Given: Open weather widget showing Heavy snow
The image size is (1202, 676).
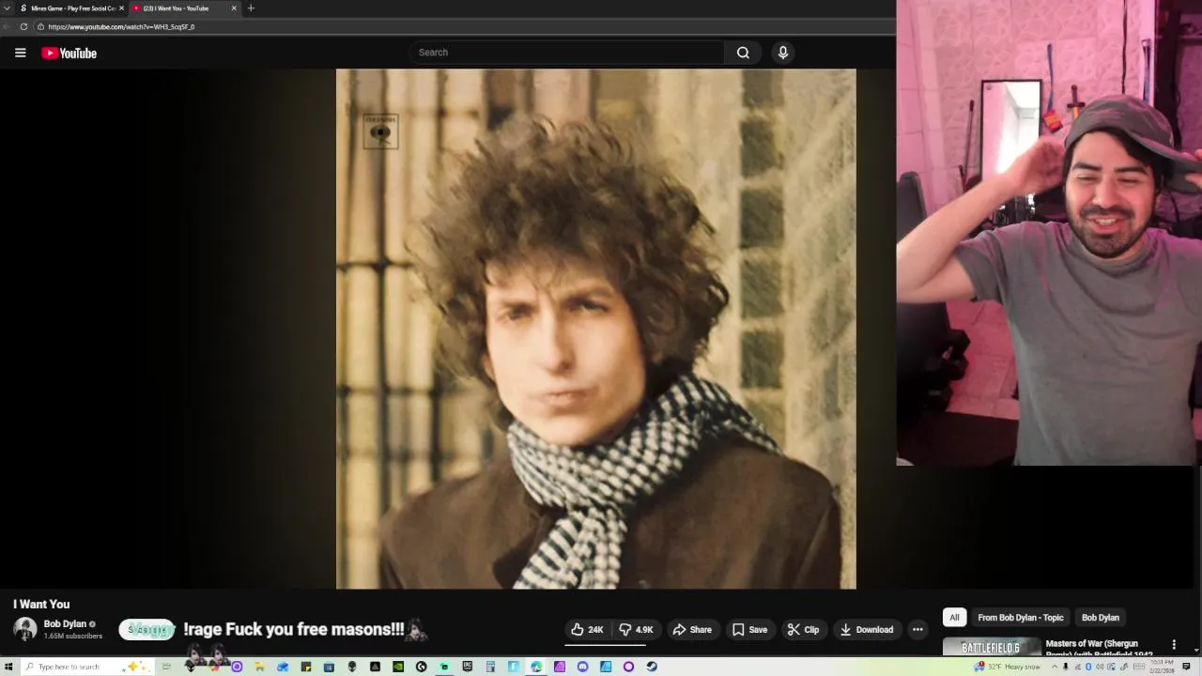Looking at the screenshot, I should point(1008,667).
